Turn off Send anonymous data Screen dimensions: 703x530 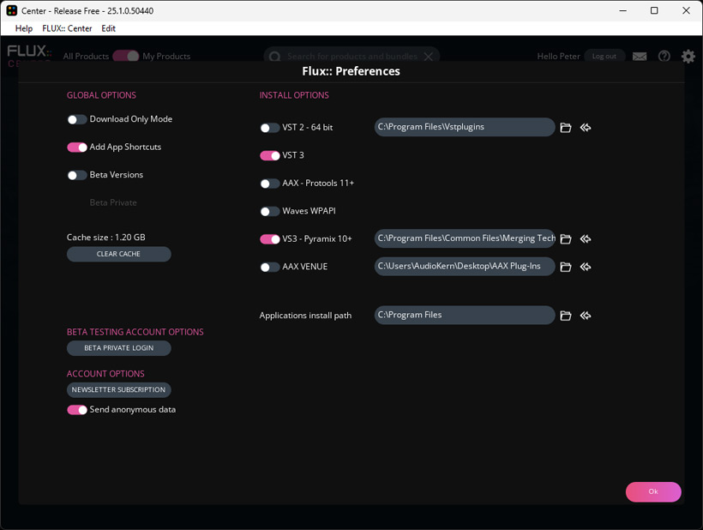point(76,410)
